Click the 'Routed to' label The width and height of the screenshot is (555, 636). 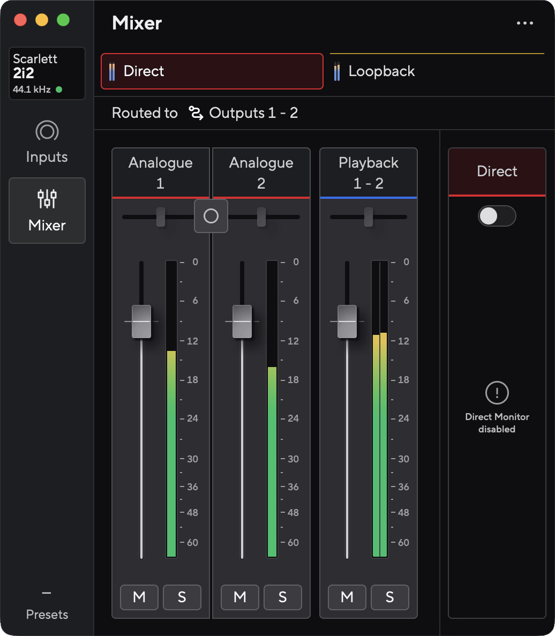(x=145, y=113)
